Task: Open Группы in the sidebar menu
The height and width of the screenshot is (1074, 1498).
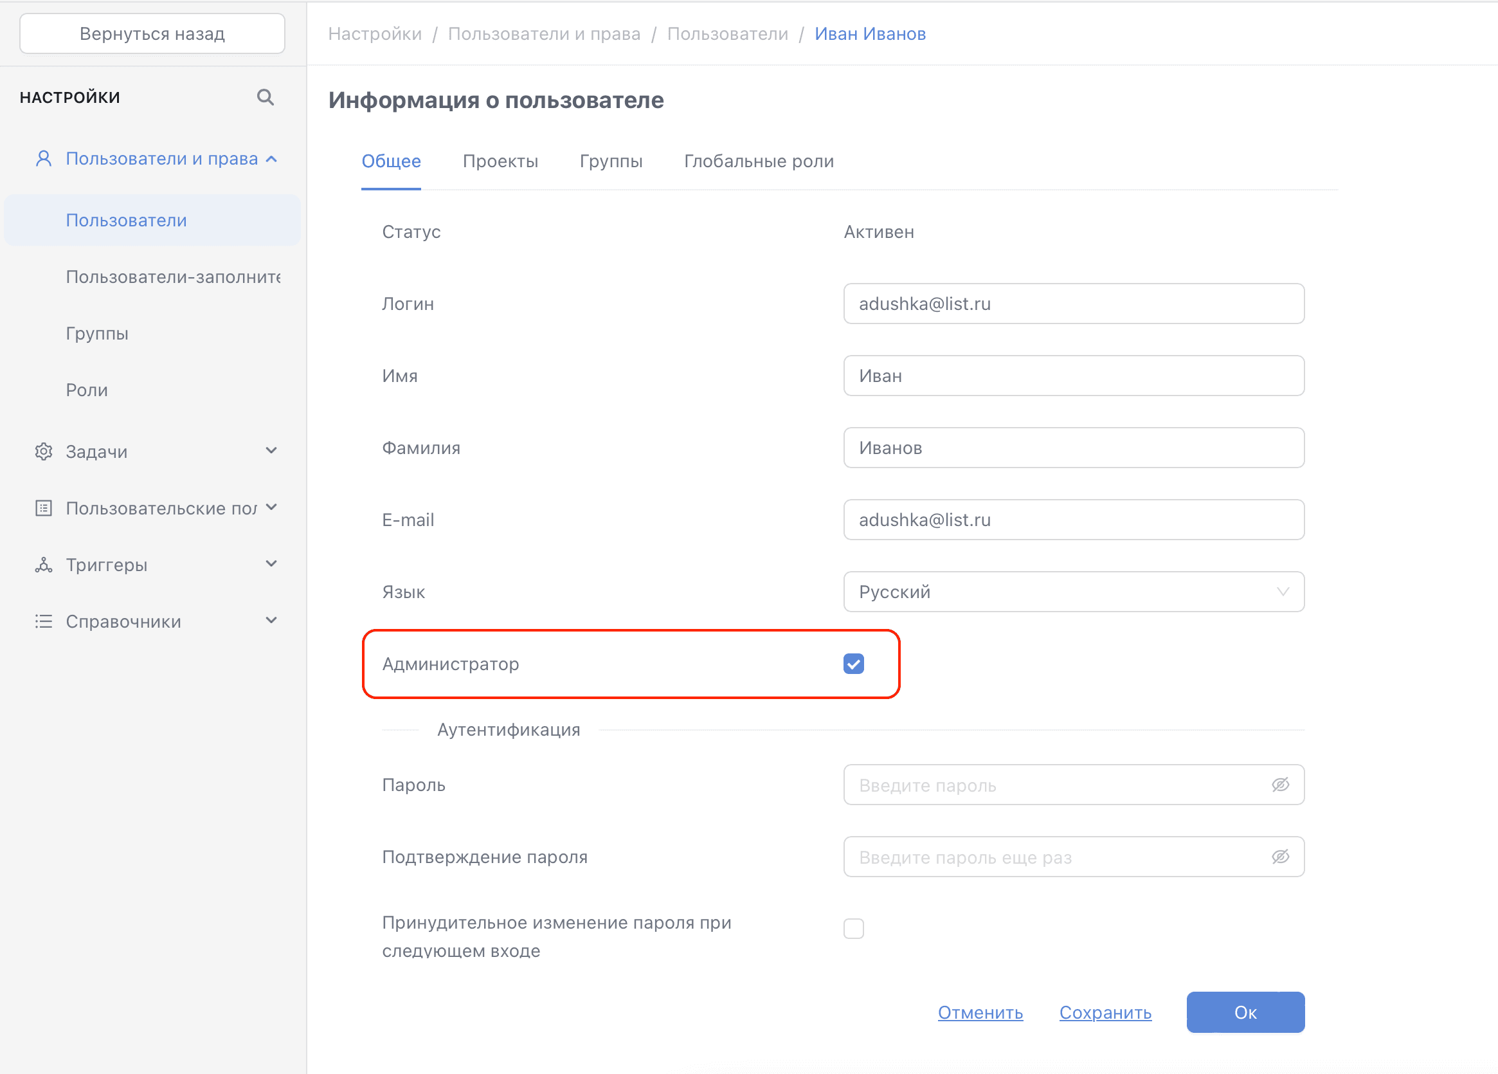Action: (x=97, y=334)
